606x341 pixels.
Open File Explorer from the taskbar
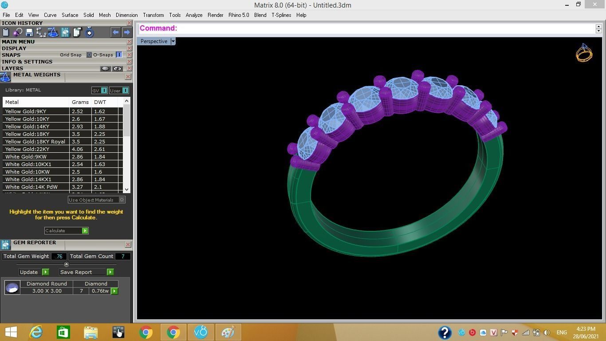91,332
